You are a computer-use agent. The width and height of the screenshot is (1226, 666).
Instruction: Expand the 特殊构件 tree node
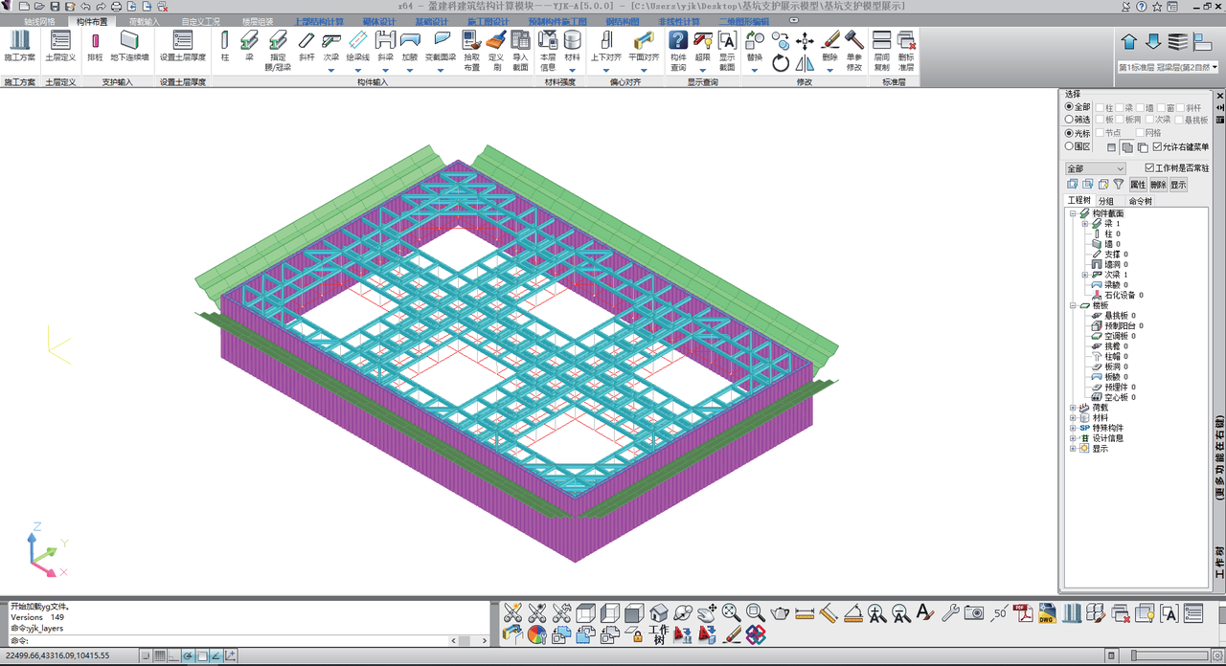pos(1073,428)
